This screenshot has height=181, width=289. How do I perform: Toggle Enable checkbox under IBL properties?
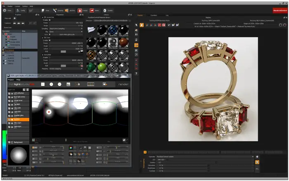click(x=50, y=20)
